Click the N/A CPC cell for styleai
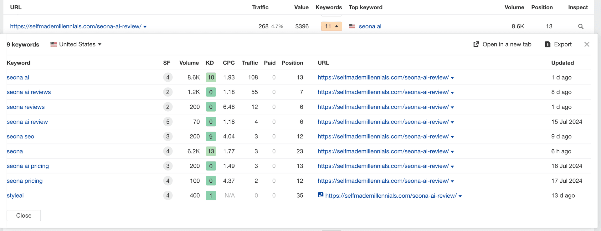The image size is (601, 231). pyautogui.click(x=229, y=195)
